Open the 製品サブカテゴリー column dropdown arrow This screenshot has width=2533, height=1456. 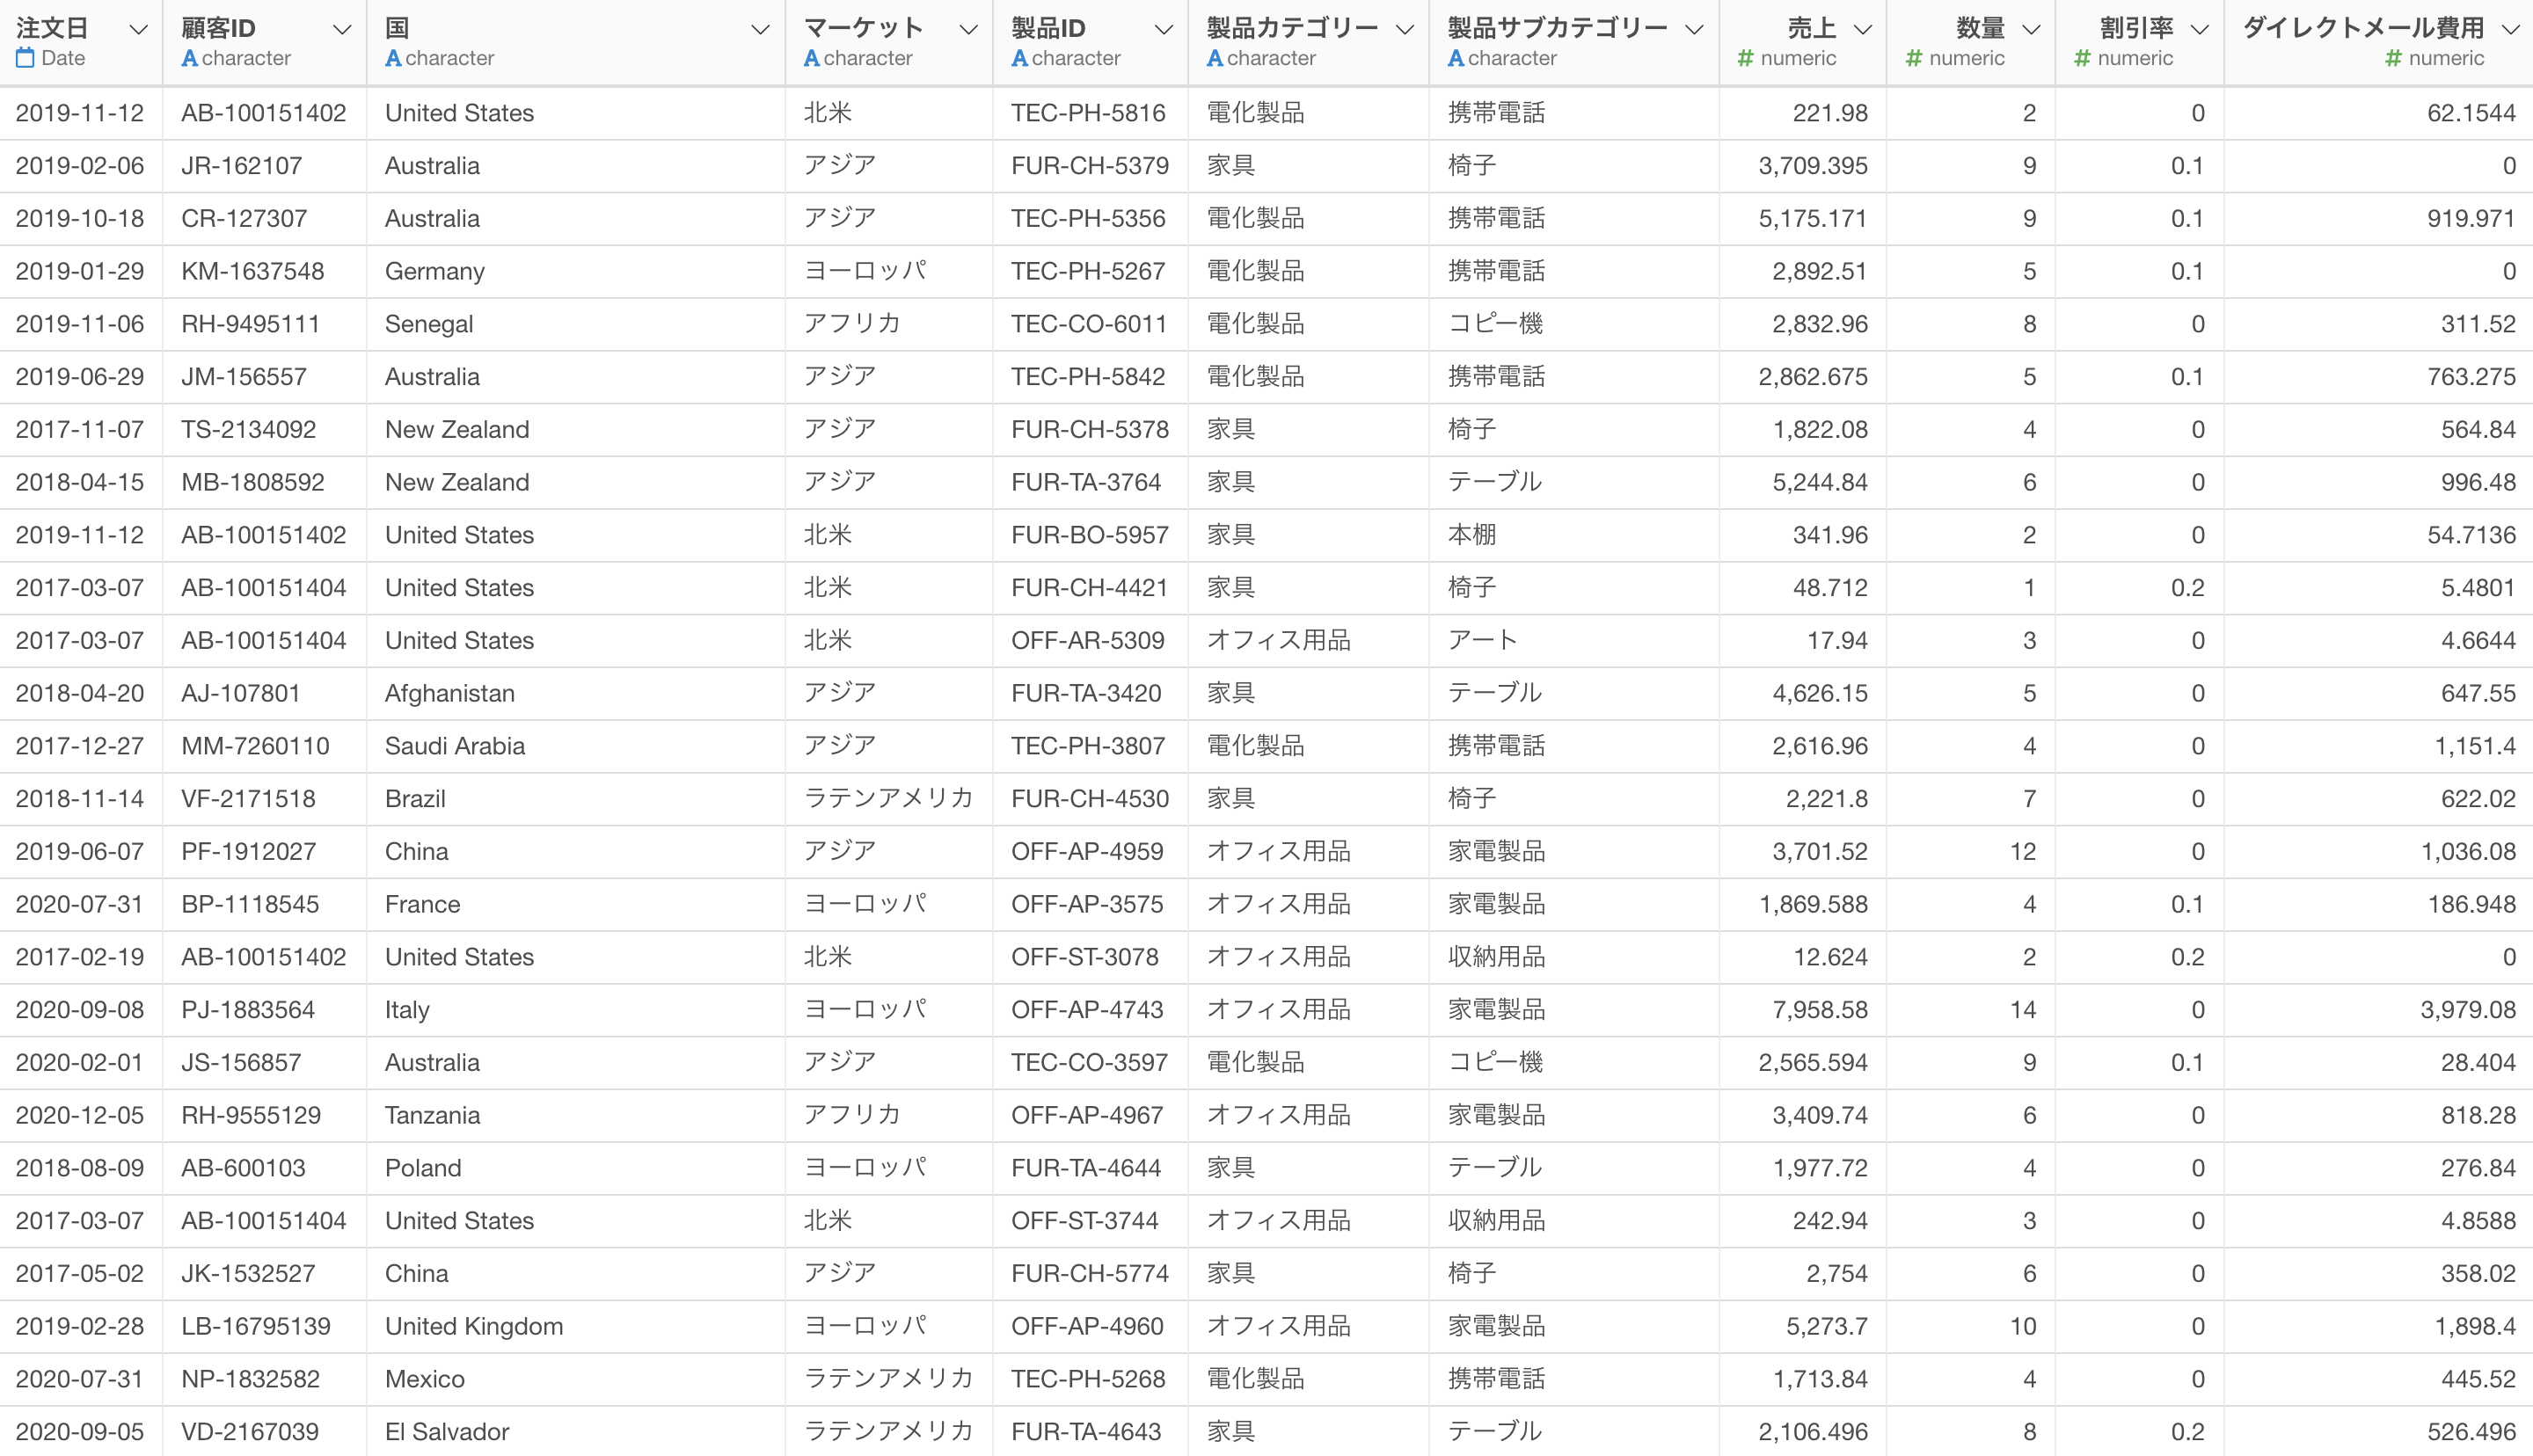tap(1694, 30)
